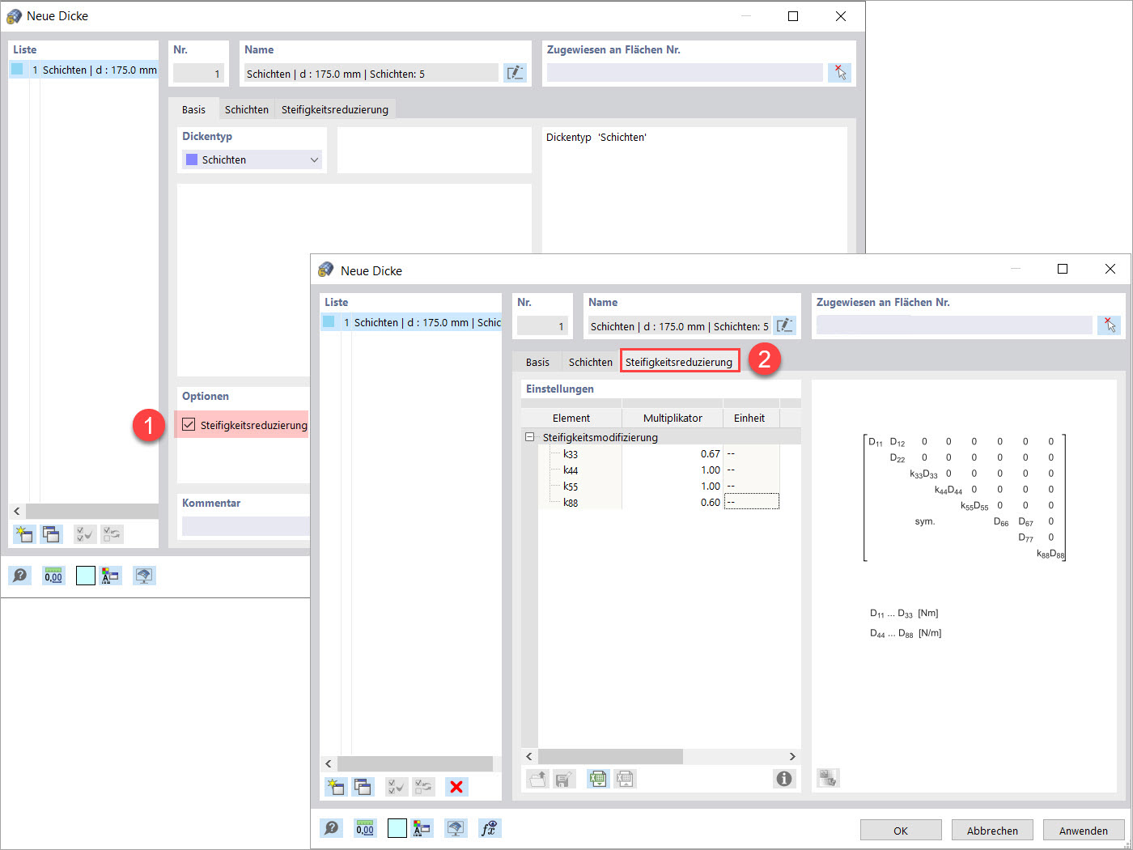Click Zugewiesen an Flächen Nr. field front window
This screenshot has height=850, width=1133.
pos(954,325)
